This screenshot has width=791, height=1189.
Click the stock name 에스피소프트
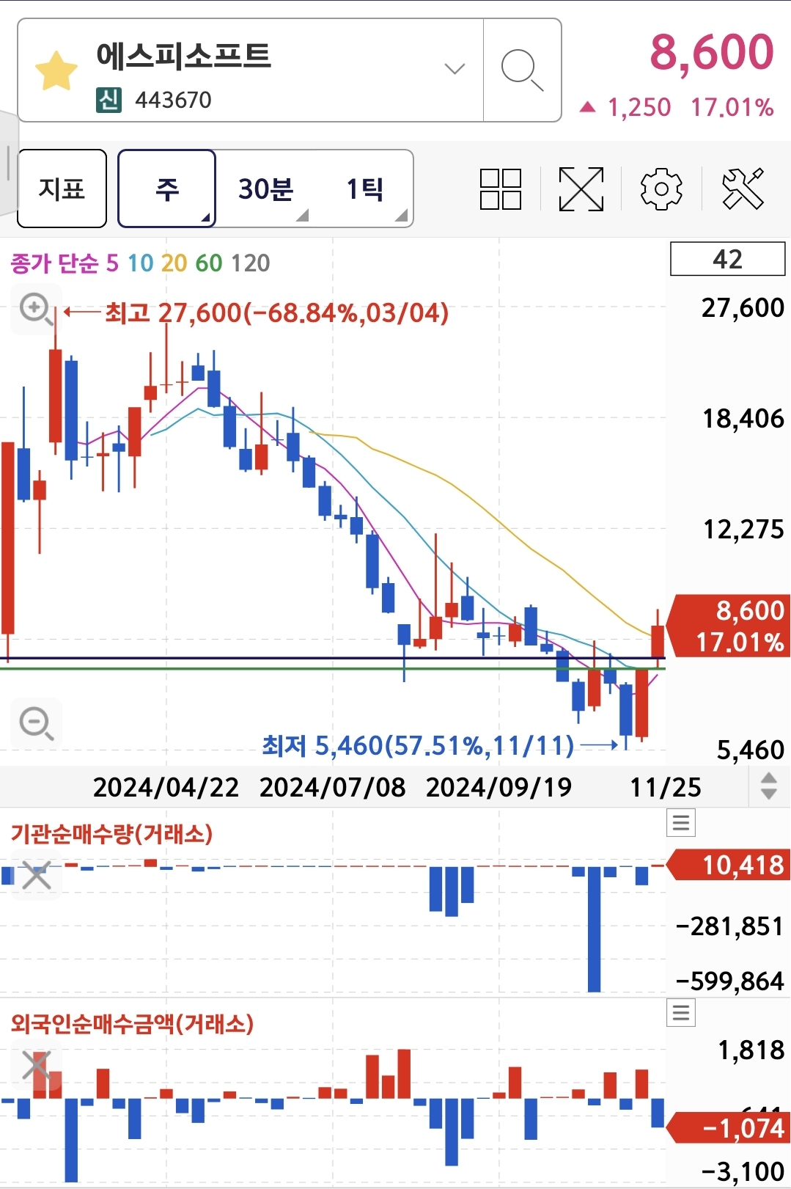pyautogui.click(x=183, y=56)
